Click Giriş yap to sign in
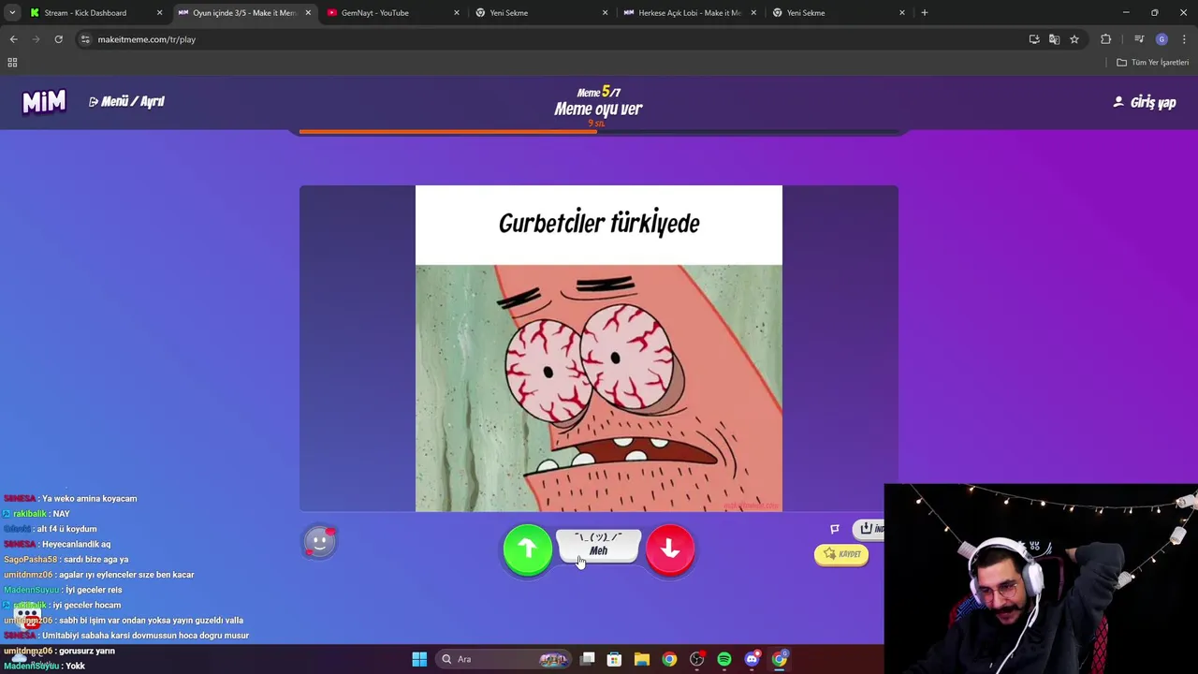Image resolution: width=1198 pixels, height=674 pixels. point(1145,102)
